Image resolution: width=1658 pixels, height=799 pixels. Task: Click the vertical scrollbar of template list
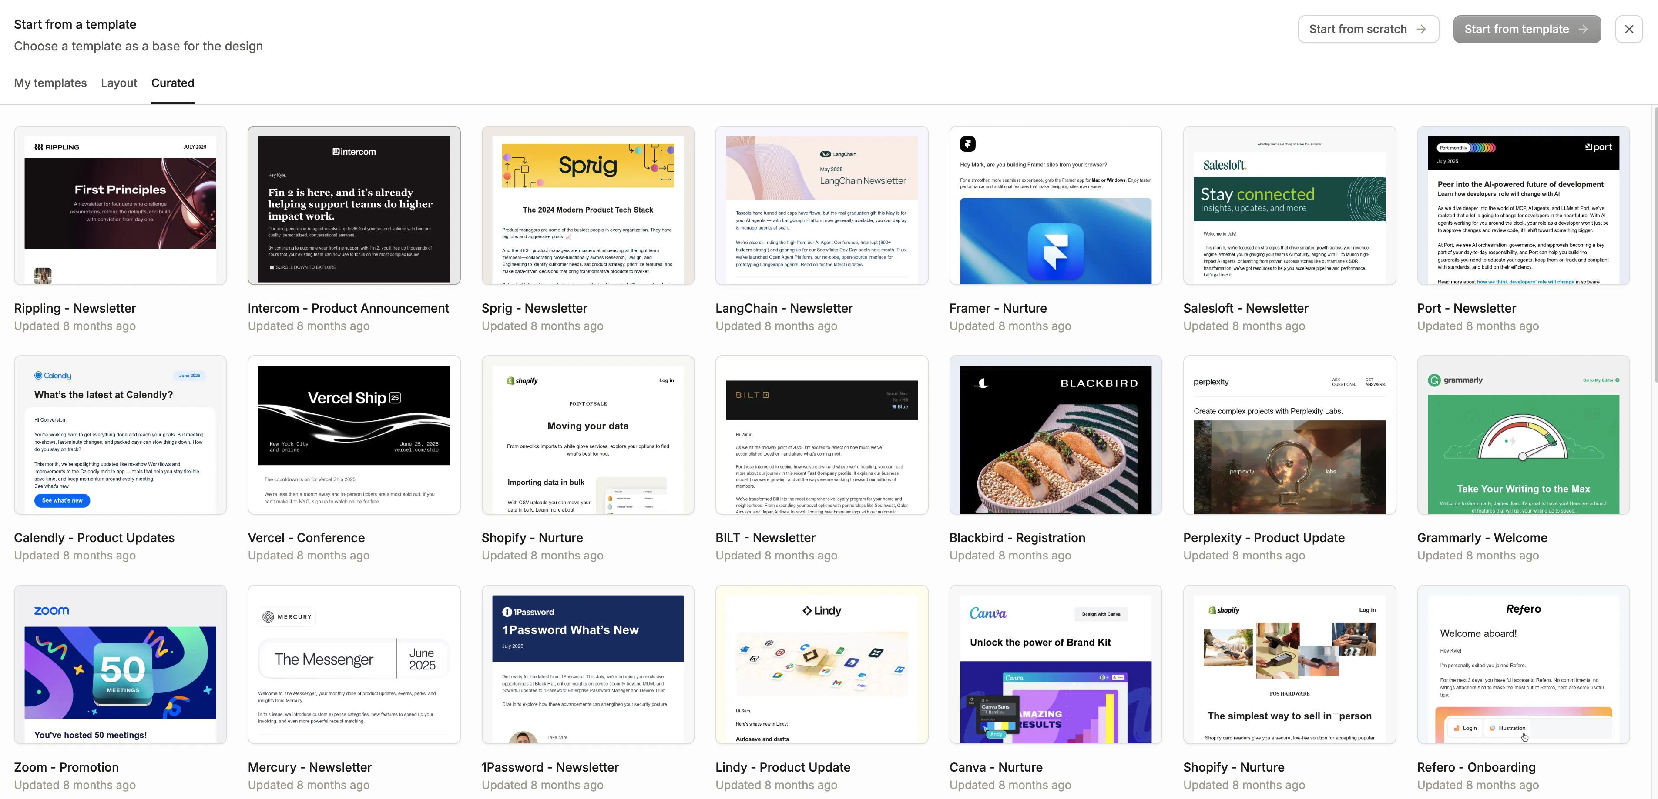click(x=1655, y=244)
